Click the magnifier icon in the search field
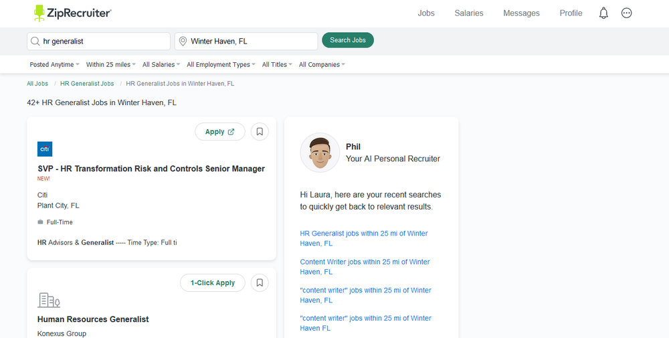Image resolution: width=669 pixels, height=338 pixels. coord(35,41)
